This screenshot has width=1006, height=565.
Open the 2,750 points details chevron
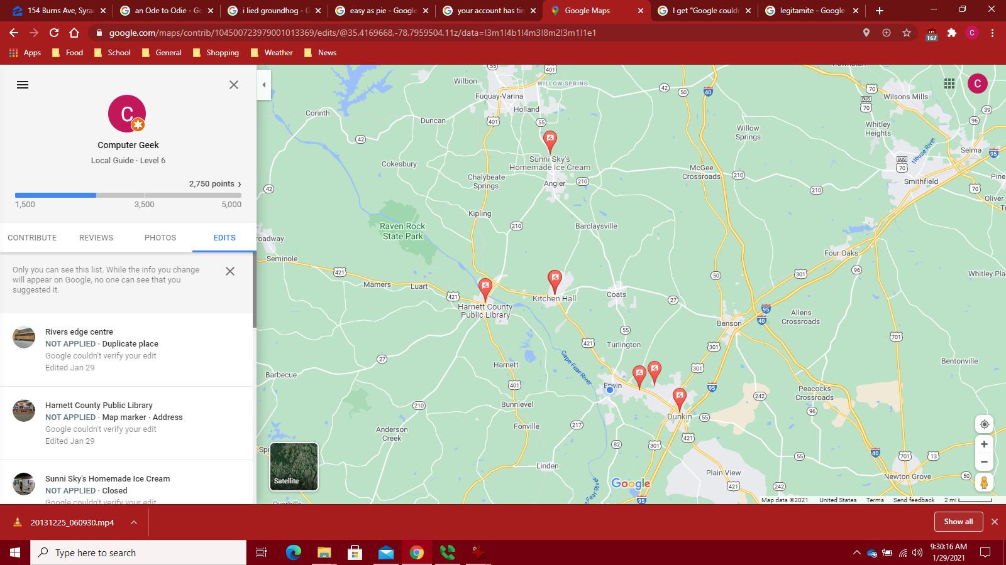[x=240, y=184]
